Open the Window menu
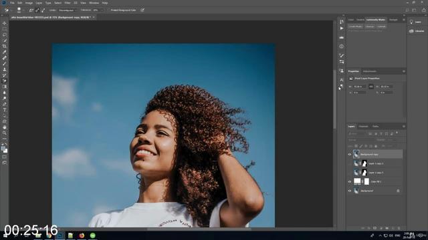This screenshot has height=240, width=428. tap(94, 3)
